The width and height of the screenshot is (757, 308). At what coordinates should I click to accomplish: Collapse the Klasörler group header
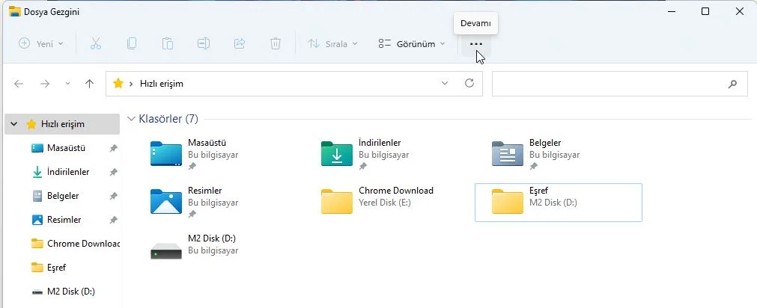[x=132, y=119]
